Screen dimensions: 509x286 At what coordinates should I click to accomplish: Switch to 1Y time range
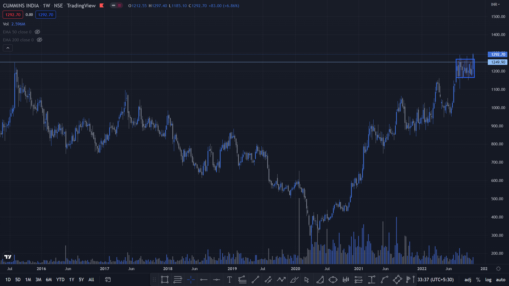point(72,280)
